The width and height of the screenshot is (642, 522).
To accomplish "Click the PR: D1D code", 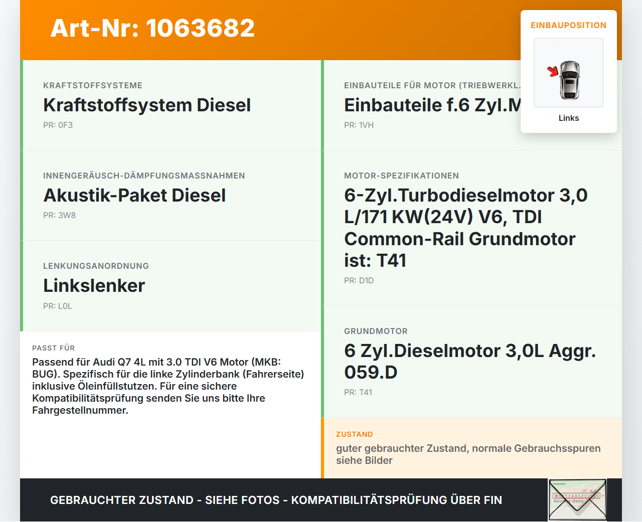I will 359,280.
